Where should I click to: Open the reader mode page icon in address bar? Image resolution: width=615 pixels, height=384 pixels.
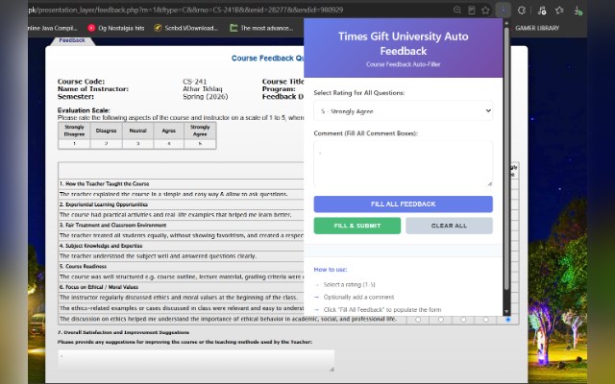pos(472,11)
